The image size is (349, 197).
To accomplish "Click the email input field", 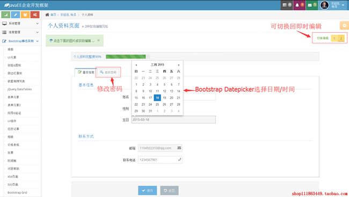I will (x=160, y=148).
